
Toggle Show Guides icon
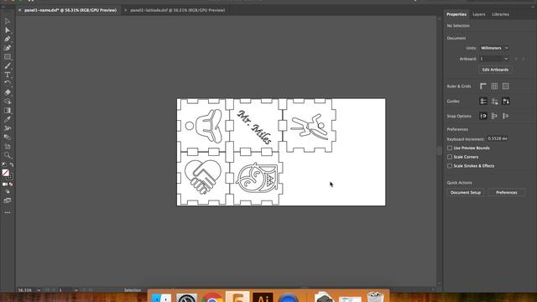click(483, 101)
